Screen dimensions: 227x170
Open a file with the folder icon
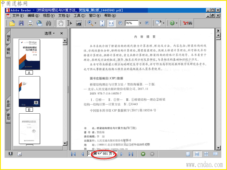[x=12, y=23]
